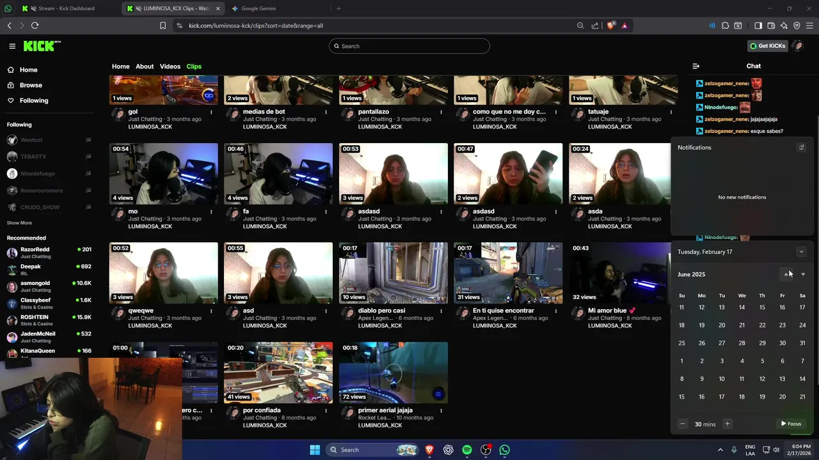819x460 pixels.
Task: Open the browser extensions puzzle icon
Action: [725, 26]
